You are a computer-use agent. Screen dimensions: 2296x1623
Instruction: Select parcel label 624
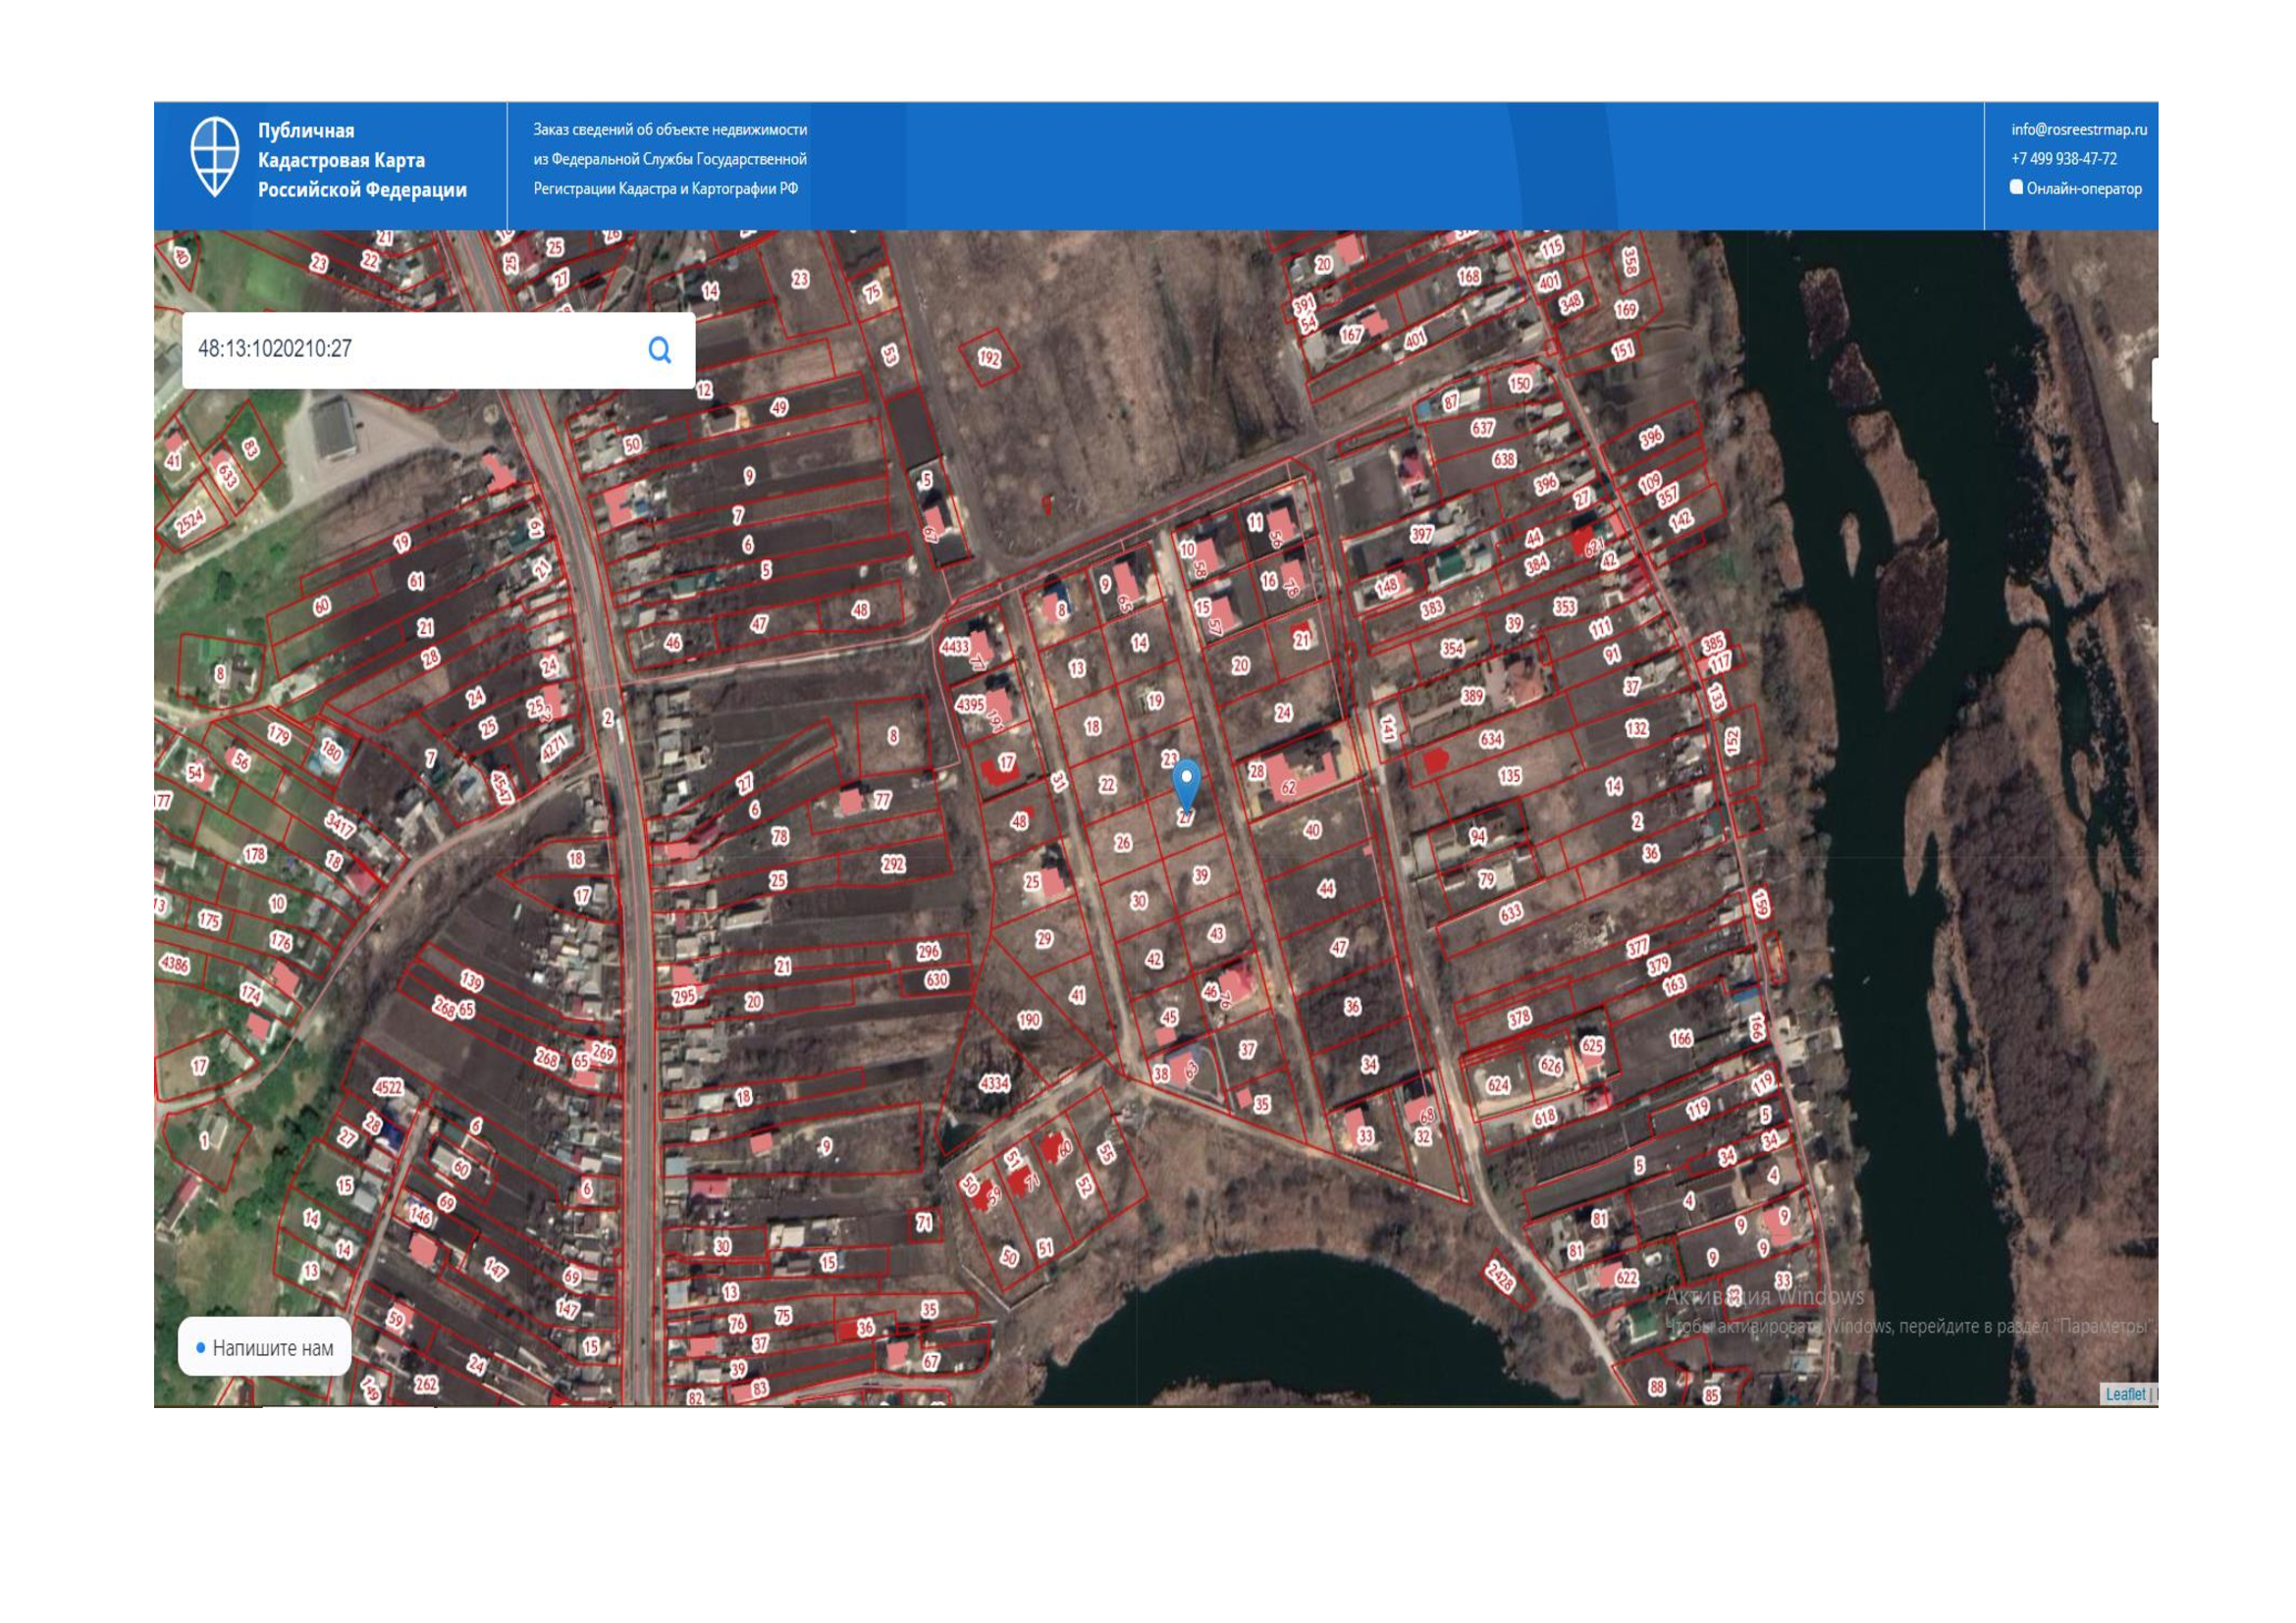(x=1497, y=1085)
